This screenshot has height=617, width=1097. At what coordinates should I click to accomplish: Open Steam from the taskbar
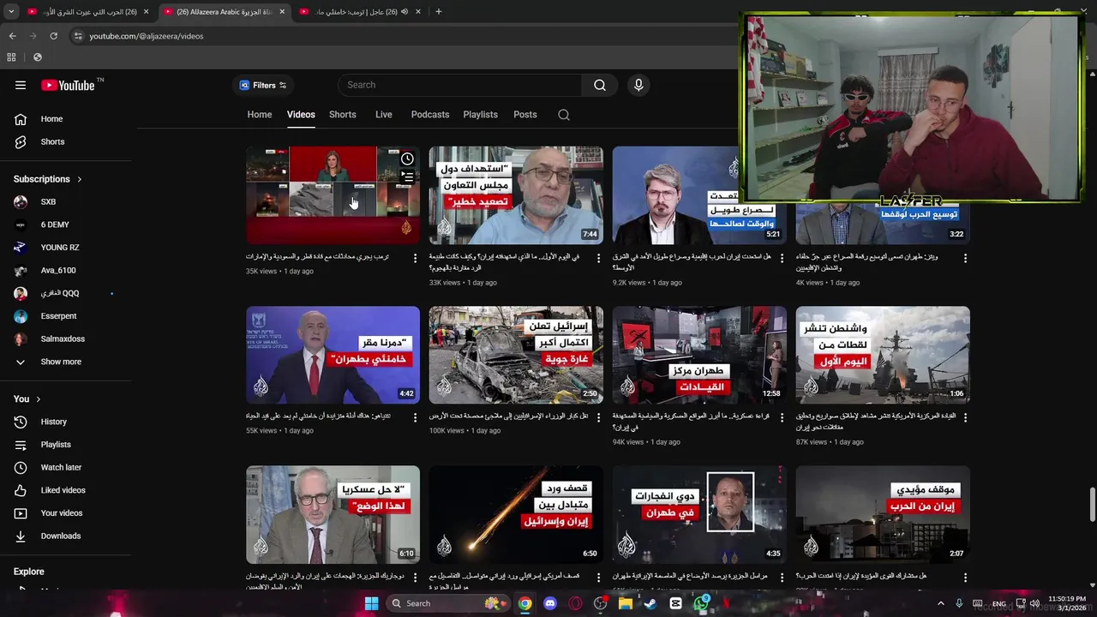650,603
